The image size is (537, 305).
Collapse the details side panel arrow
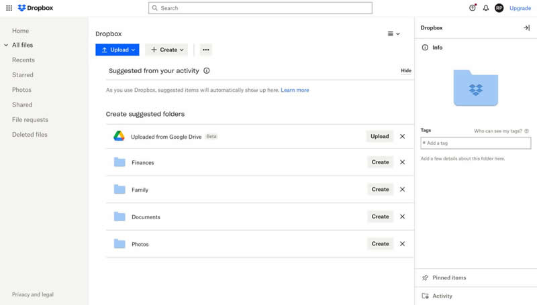coord(526,27)
